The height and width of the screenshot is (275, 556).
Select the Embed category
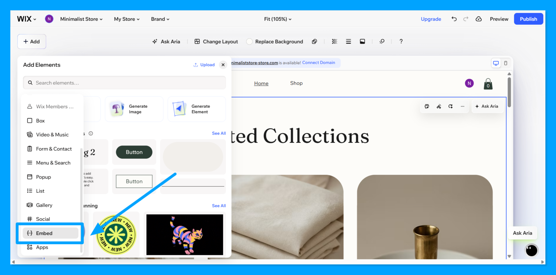50,233
